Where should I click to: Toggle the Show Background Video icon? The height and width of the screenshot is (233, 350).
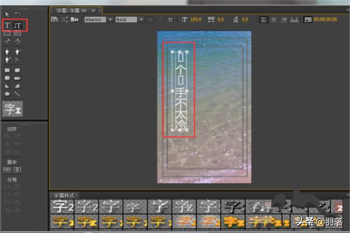tap(308, 20)
